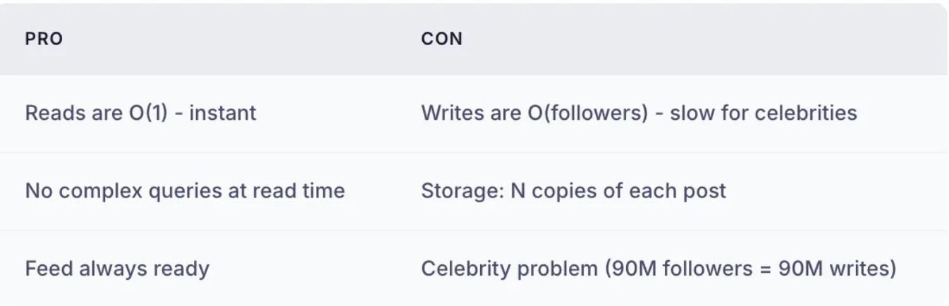Click "No complex queries at read time" cell
The width and height of the screenshot is (949, 306).
click(185, 190)
